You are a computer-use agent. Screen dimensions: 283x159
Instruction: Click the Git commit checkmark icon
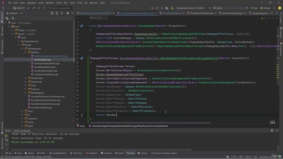pyautogui.click(x=39, y=8)
